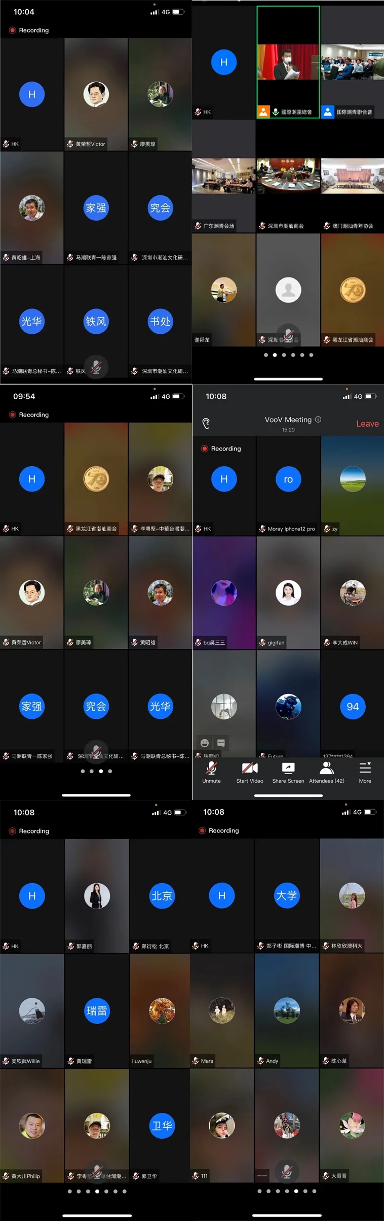Open the emoji reaction icon
The height and width of the screenshot is (1221, 384).
(x=205, y=743)
